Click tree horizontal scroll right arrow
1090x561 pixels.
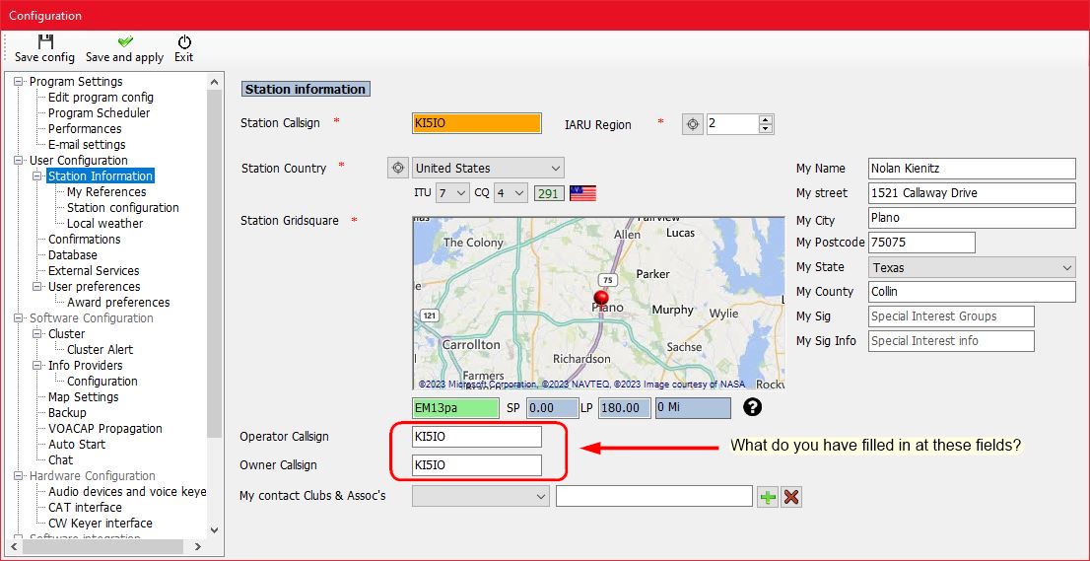point(197,547)
